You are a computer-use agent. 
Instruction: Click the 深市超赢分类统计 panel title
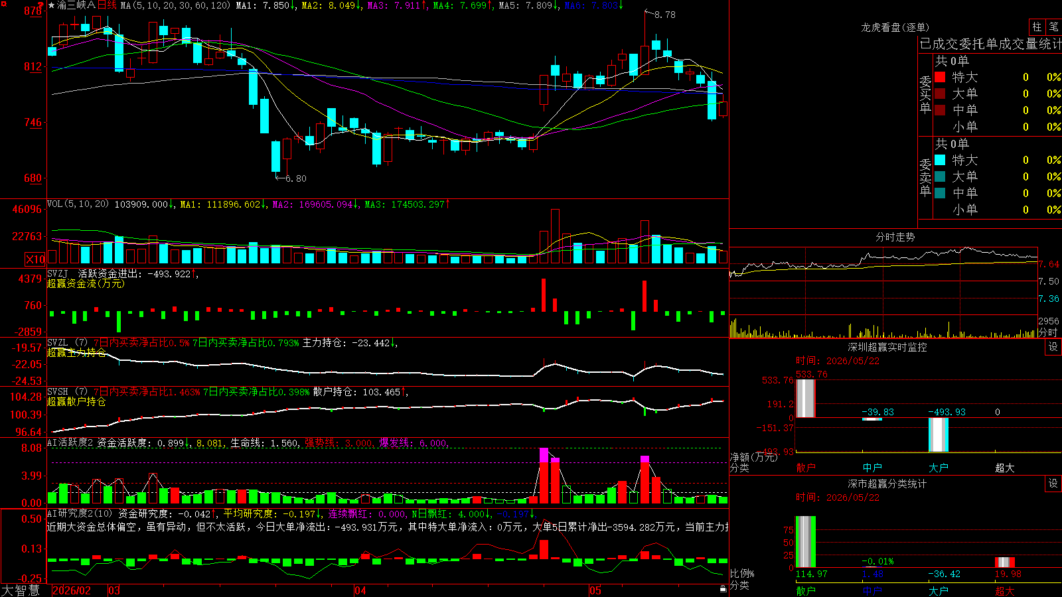point(887,484)
